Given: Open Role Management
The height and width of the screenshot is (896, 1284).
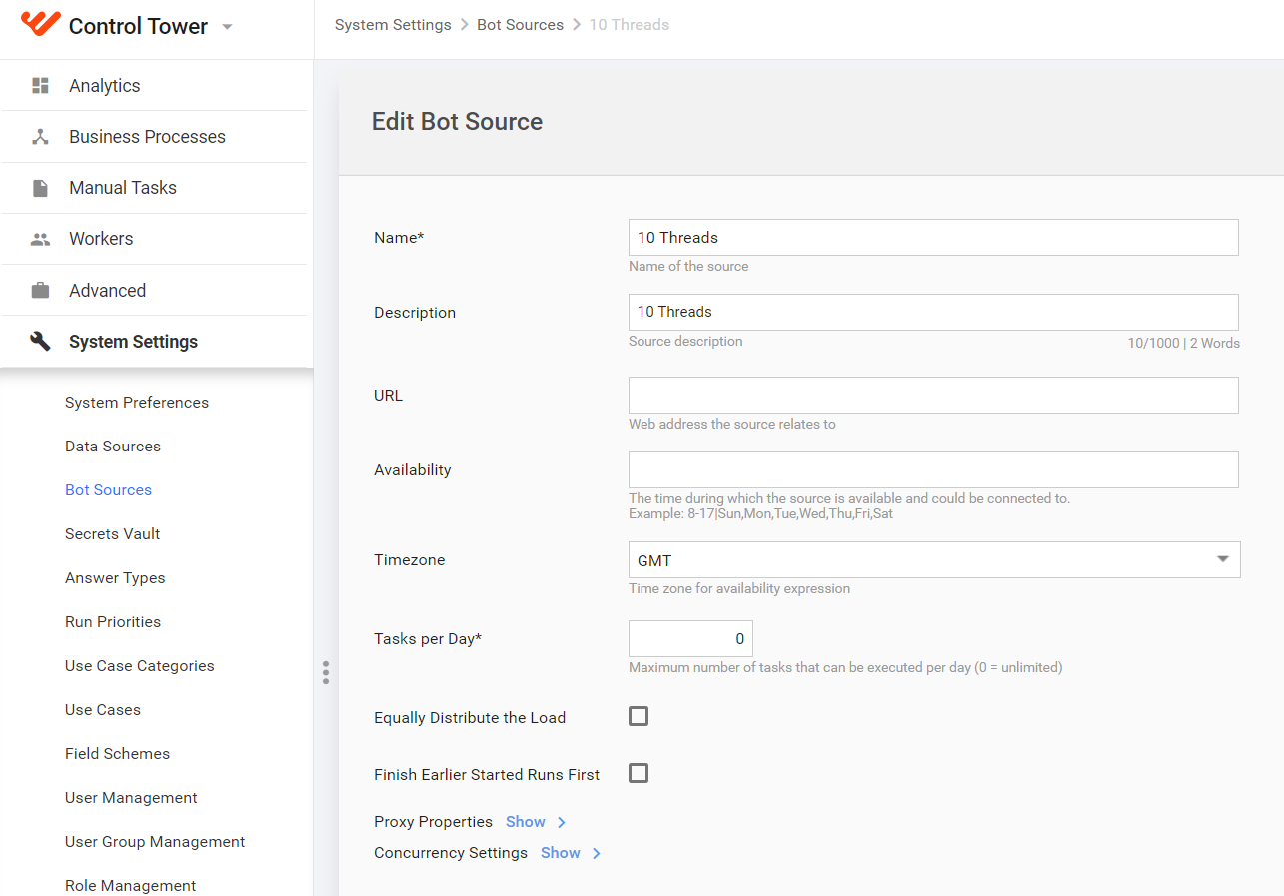Looking at the screenshot, I should [x=131, y=886].
